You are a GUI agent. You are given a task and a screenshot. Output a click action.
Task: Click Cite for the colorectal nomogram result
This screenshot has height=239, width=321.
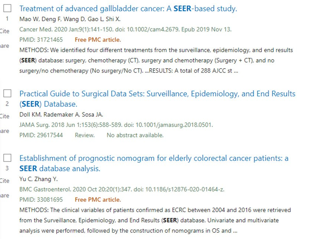coord(4,181)
